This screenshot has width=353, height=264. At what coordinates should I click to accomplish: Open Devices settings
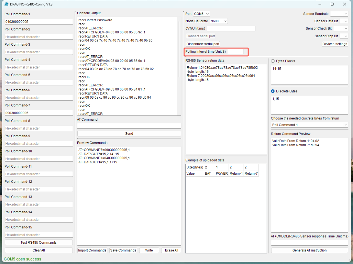pos(335,44)
